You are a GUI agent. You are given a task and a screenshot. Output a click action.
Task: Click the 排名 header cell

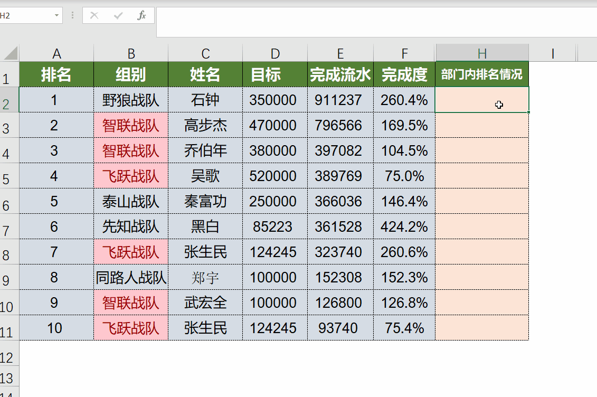click(56, 74)
